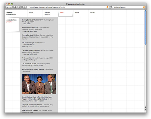Click the browser forward arrow button

point(10,7)
